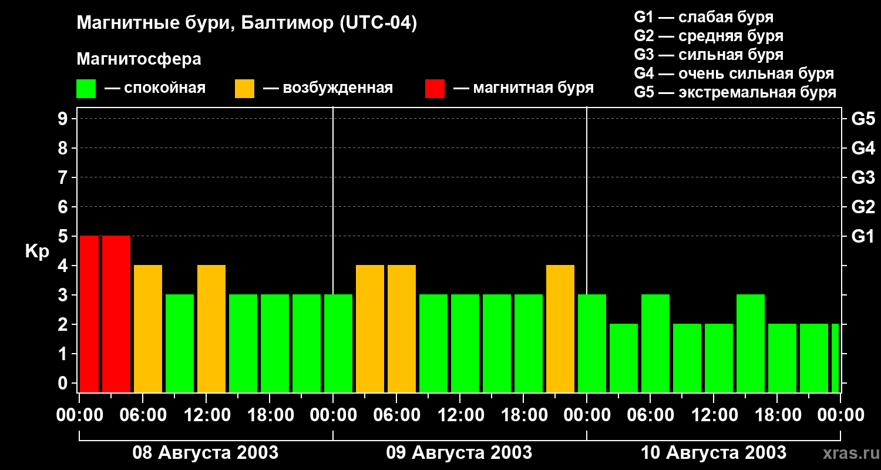This screenshot has height=470, width=881.
Task: Click the red "магнитная буря" legend swatch
Action: tap(435, 89)
